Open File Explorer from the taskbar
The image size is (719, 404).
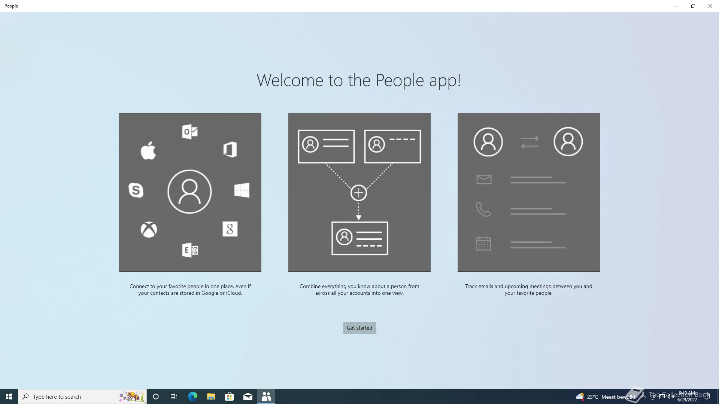211,397
